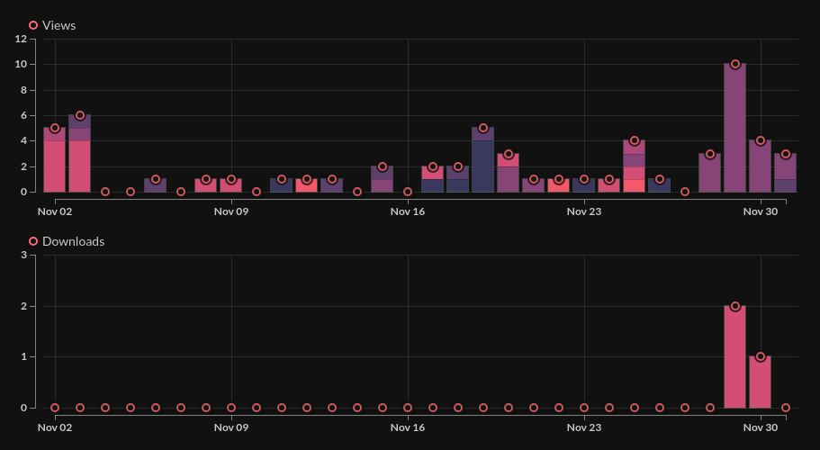Select the Views point with value 10
This screenshot has height=450, width=820.
[735, 64]
